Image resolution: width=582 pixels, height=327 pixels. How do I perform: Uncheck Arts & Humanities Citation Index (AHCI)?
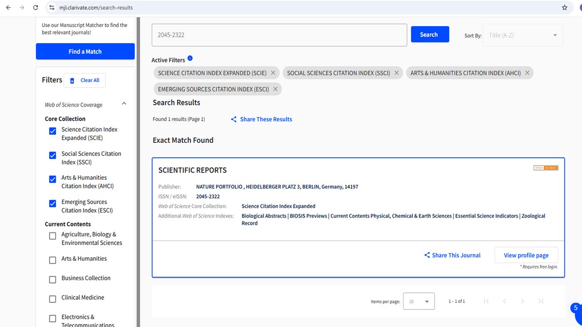pyautogui.click(x=53, y=179)
